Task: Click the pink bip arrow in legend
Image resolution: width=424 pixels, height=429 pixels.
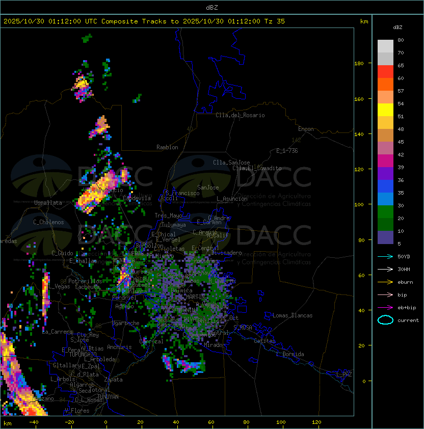Action: [385, 294]
